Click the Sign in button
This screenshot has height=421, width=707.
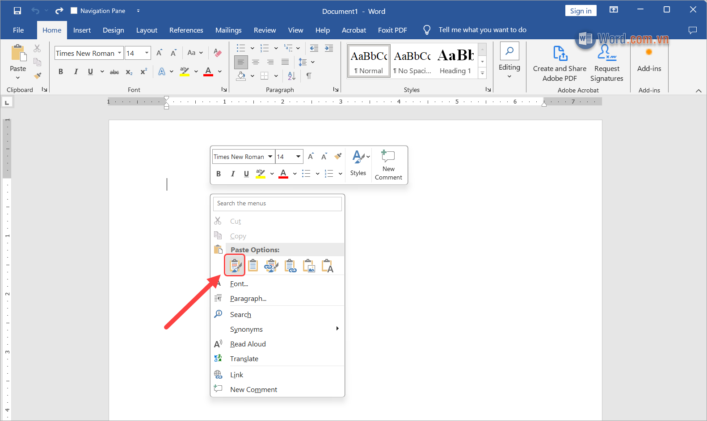pyautogui.click(x=581, y=11)
